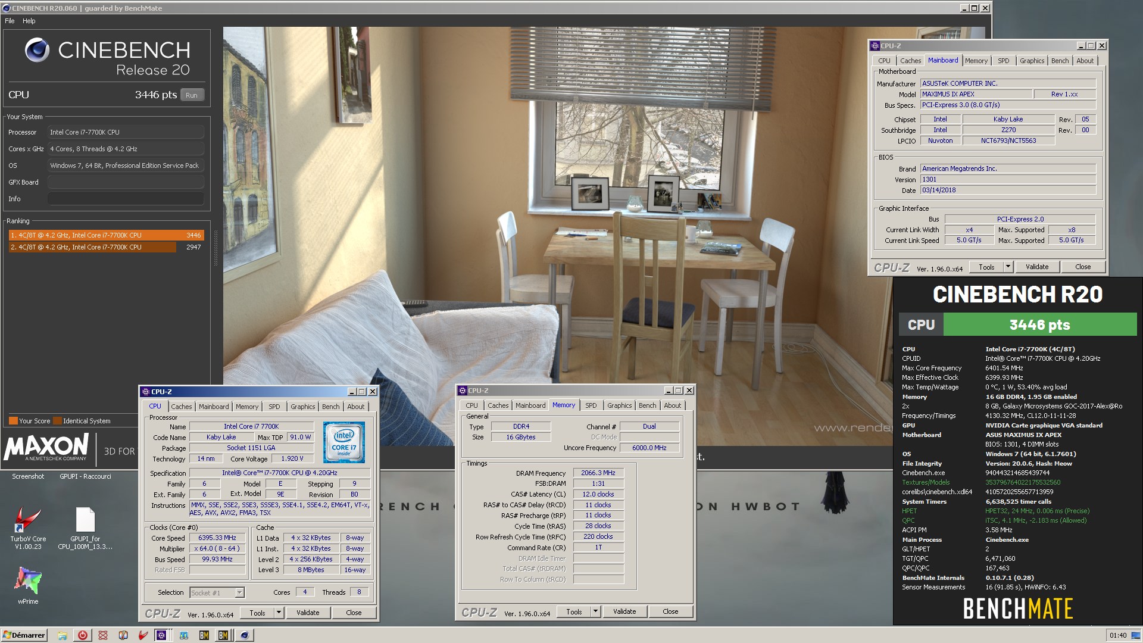Click the red knot-shaped taskbar icon
Image resolution: width=1143 pixels, height=643 pixels.
tap(103, 635)
